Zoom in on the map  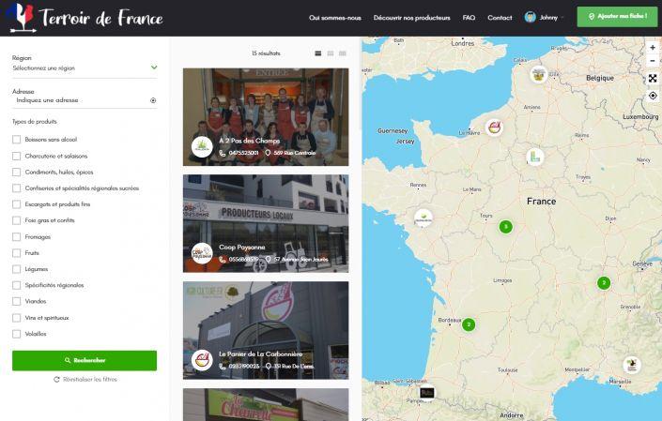coord(653,47)
